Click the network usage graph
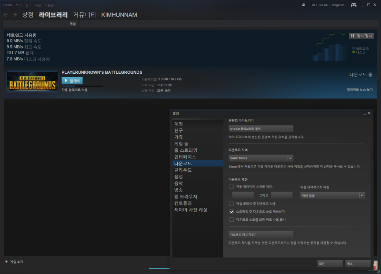This screenshot has height=274, width=381. pyautogui.click(x=329, y=47)
